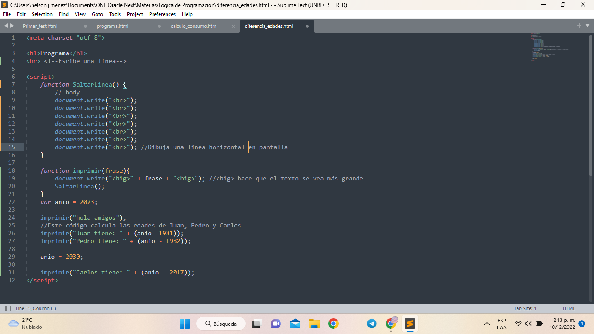594x334 pixels.
Task: Open the Selection menu
Action: tap(42, 14)
